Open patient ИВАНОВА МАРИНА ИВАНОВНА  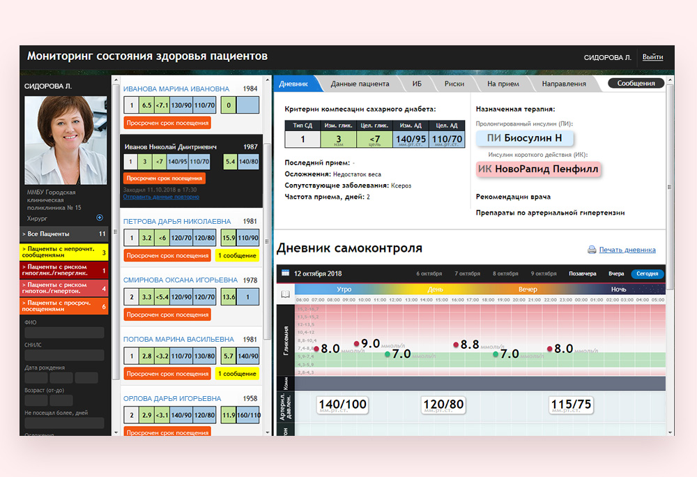176,89
